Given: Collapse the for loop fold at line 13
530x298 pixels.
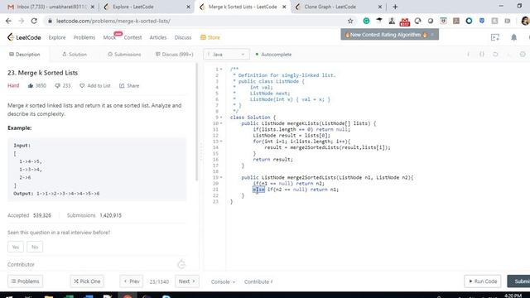Looking at the screenshot, I should [221, 142].
